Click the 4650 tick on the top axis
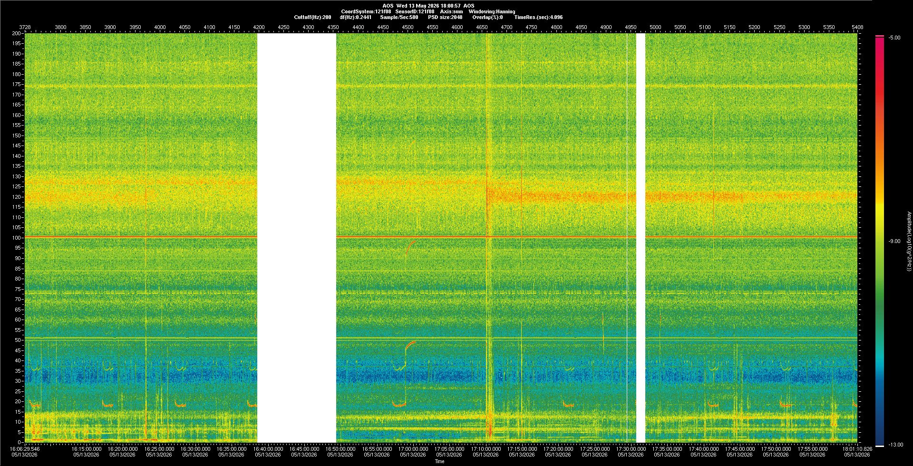913x466 pixels. click(x=482, y=27)
